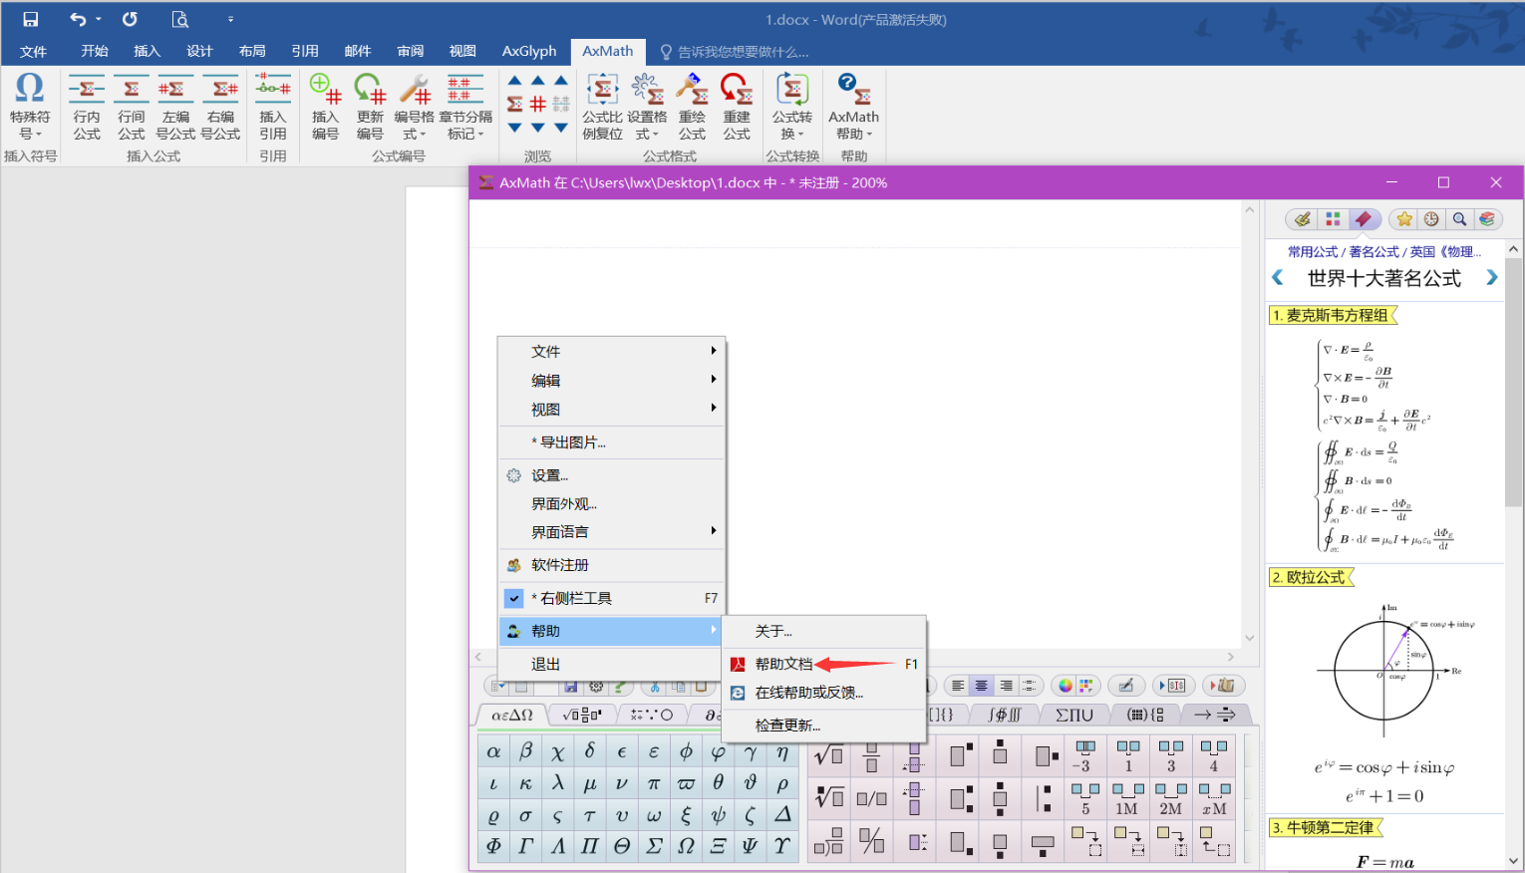Open 公式转换 formula conversion dropdown
The width and height of the screenshot is (1525, 873).
[x=792, y=108]
